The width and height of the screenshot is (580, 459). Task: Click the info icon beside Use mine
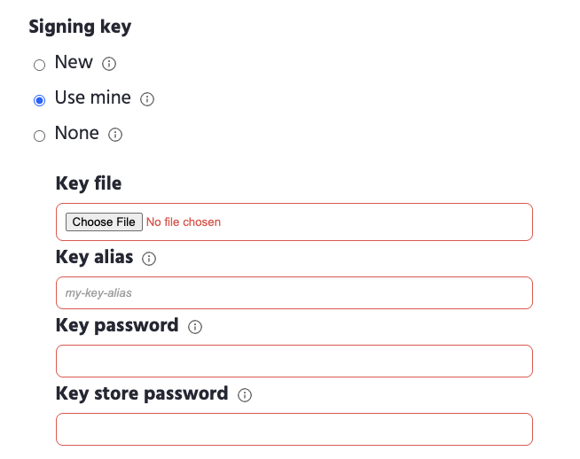click(x=148, y=99)
